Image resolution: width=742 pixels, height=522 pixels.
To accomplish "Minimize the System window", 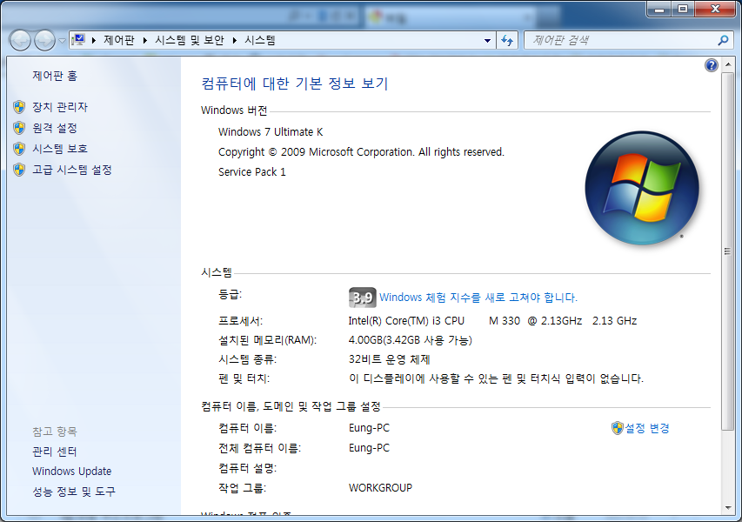I will click(x=659, y=9).
